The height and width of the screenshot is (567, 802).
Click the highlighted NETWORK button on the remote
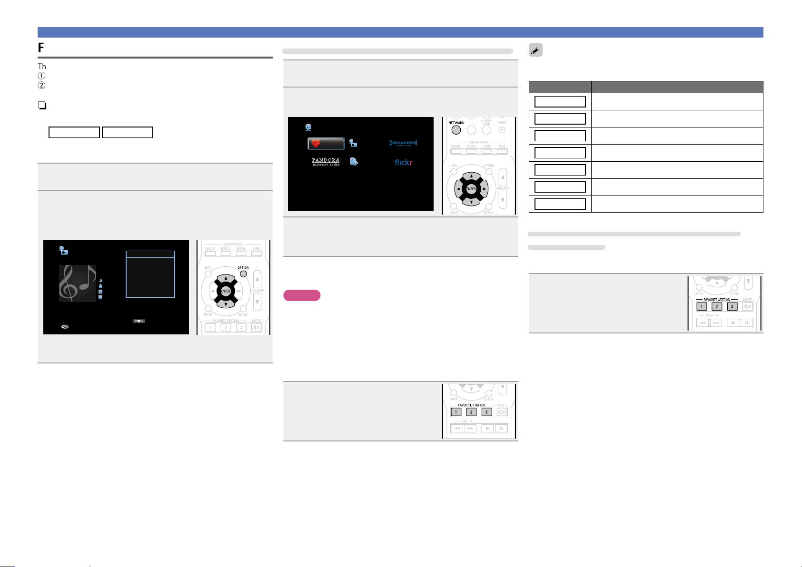(x=456, y=130)
